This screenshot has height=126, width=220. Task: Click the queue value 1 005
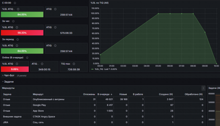pyautogui.click(x=110, y=111)
